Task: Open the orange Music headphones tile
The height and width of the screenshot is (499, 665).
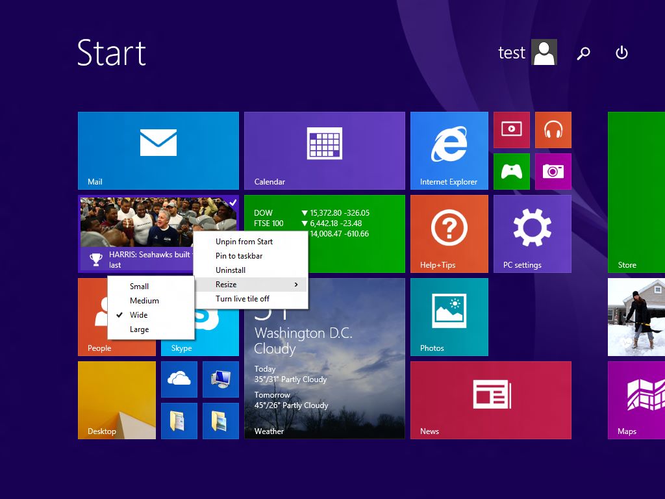Action: pos(553,130)
